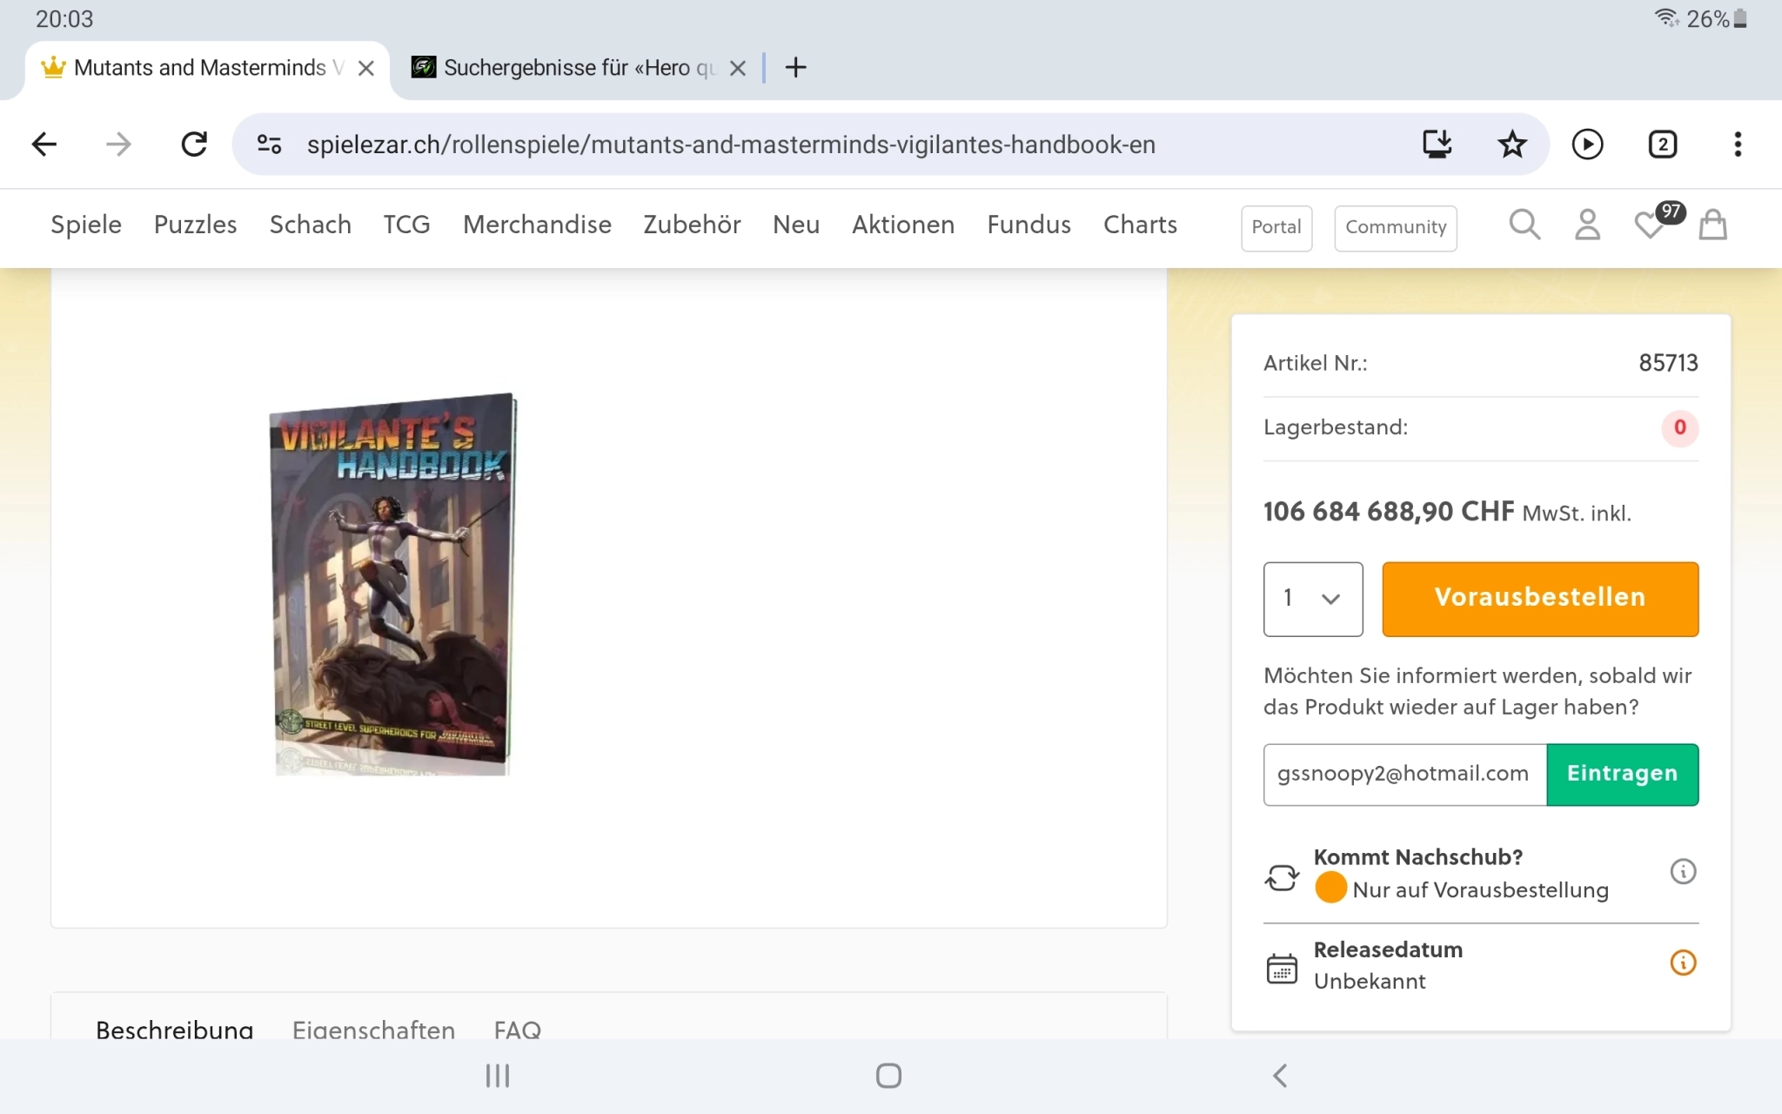Click the media play control icon
The image size is (1782, 1114).
[1588, 144]
